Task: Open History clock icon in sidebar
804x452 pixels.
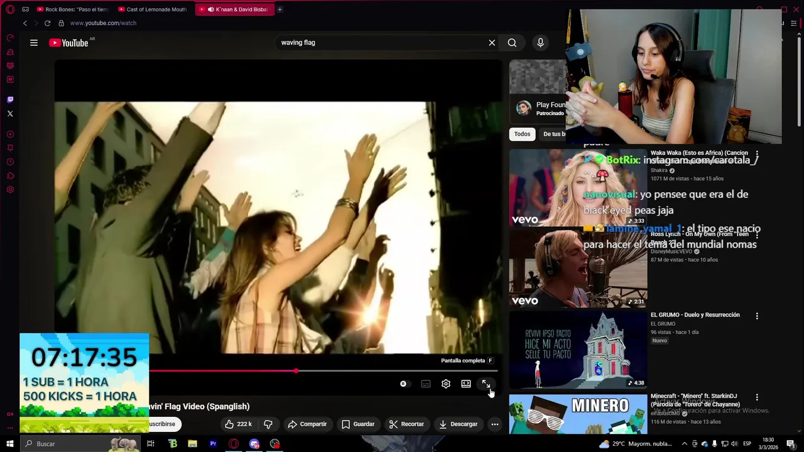Action: point(10,162)
